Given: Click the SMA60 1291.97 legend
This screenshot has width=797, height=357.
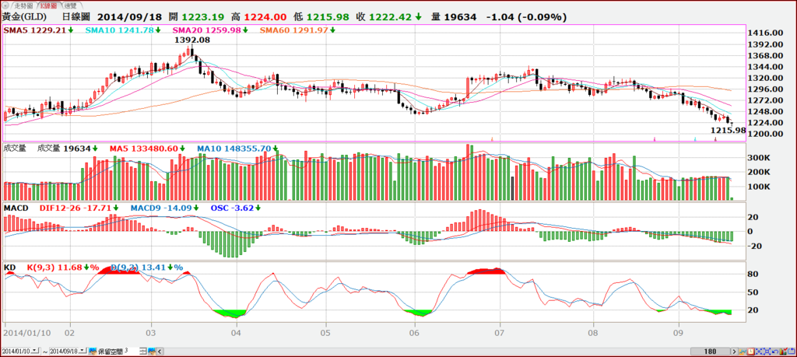Looking at the screenshot, I should pos(297,30).
